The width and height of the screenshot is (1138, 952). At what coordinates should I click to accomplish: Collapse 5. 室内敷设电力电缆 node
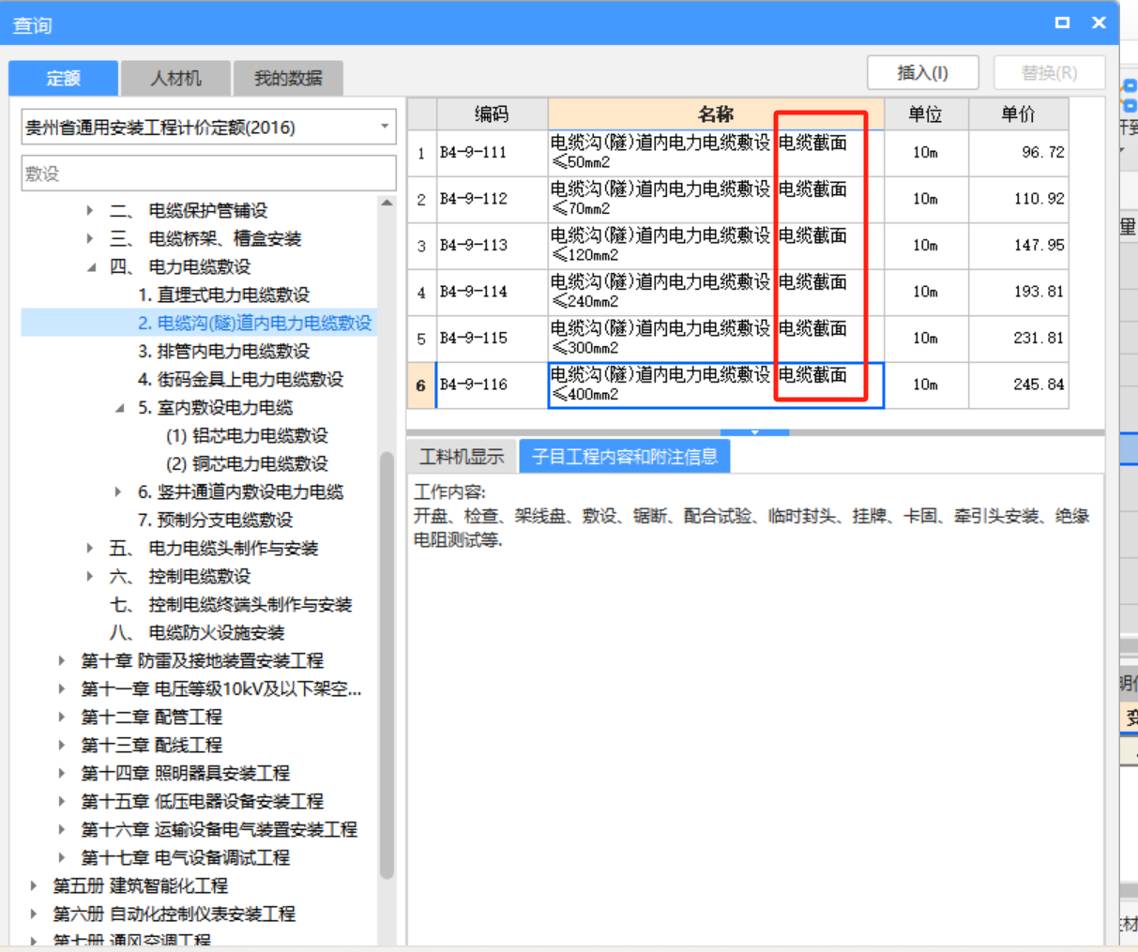119,408
